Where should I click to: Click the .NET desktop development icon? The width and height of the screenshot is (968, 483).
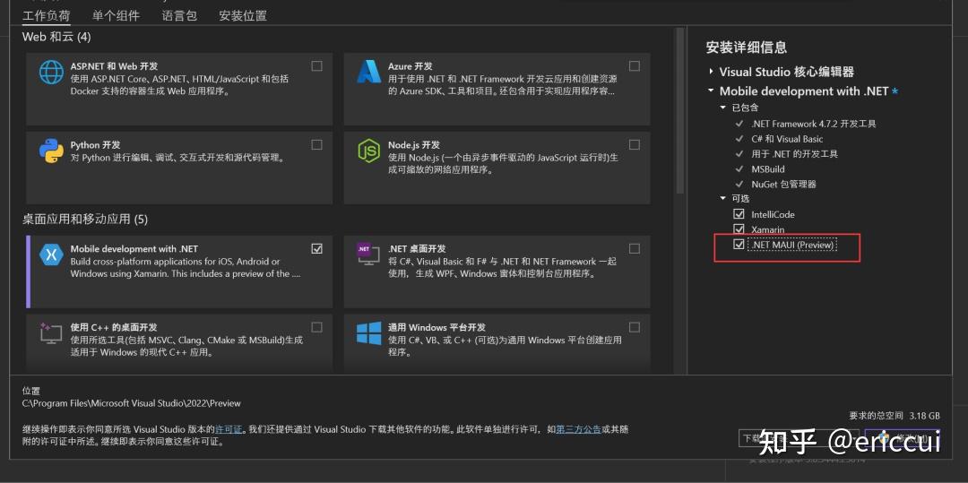368,254
